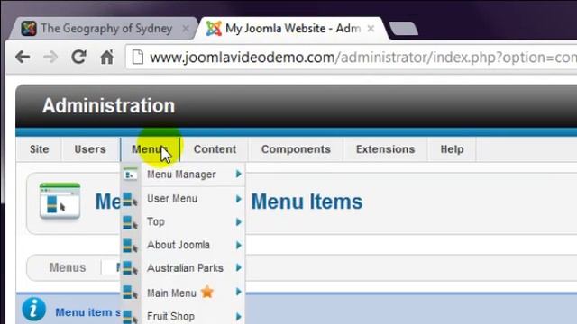Click the Menu Items page heading

pyautogui.click(x=307, y=202)
